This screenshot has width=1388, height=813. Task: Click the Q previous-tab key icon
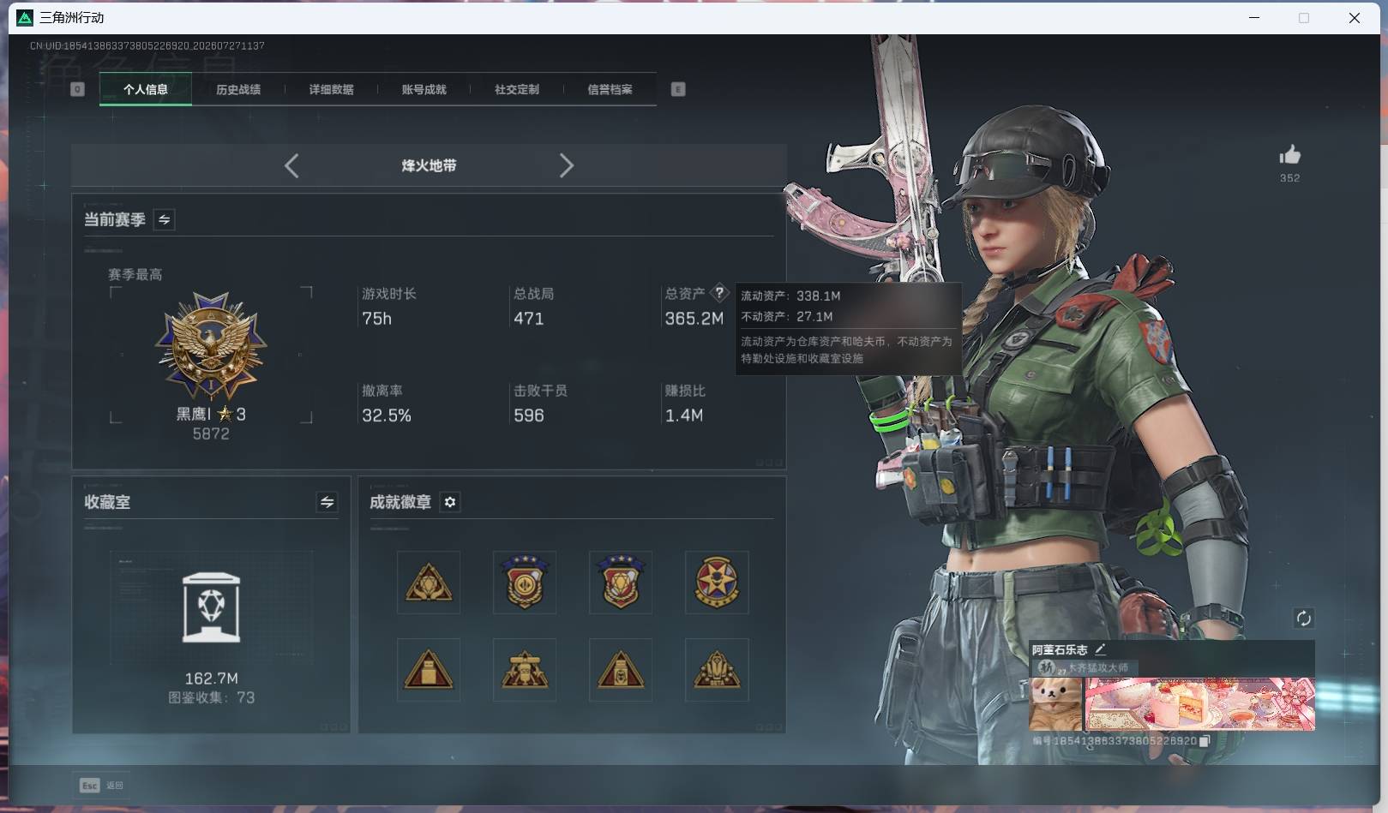point(77,89)
